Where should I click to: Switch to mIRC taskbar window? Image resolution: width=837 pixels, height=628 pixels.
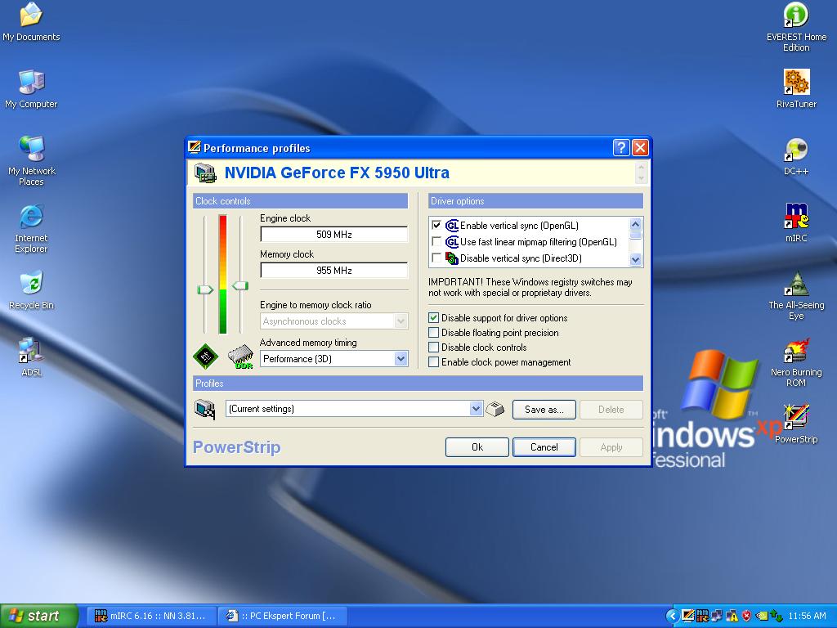[150, 616]
